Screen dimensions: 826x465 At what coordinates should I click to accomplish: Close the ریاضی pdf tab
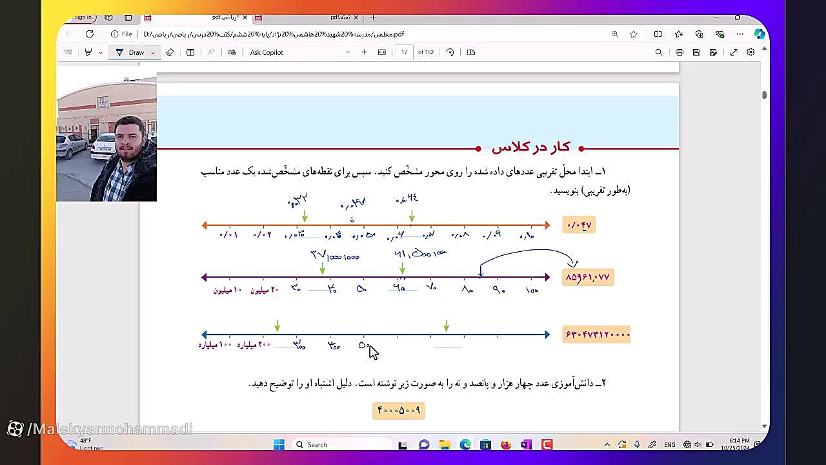coord(245,17)
